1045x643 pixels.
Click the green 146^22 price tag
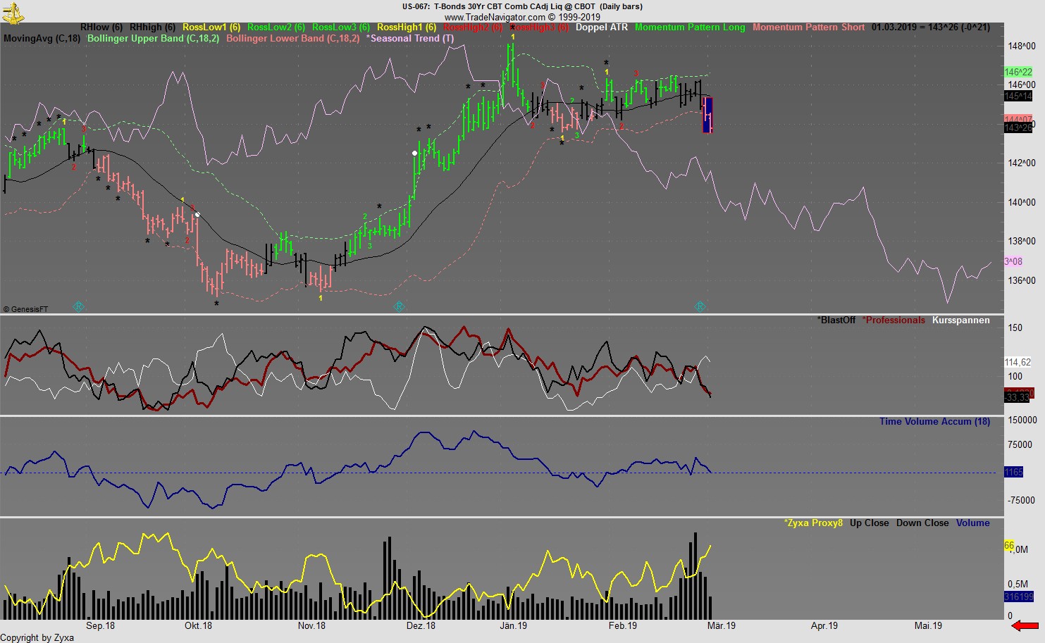tap(1018, 72)
